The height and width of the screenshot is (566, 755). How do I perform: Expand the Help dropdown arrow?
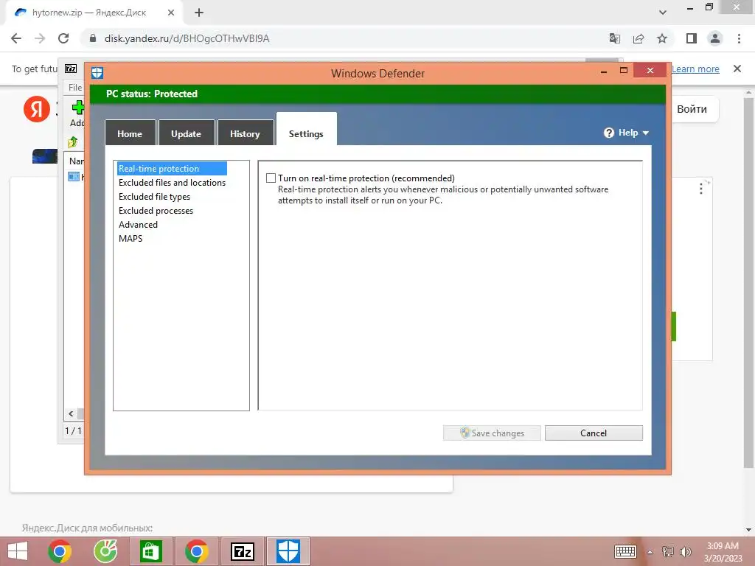(x=646, y=133)
